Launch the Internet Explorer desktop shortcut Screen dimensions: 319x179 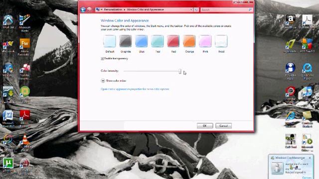tap(290, 119)
